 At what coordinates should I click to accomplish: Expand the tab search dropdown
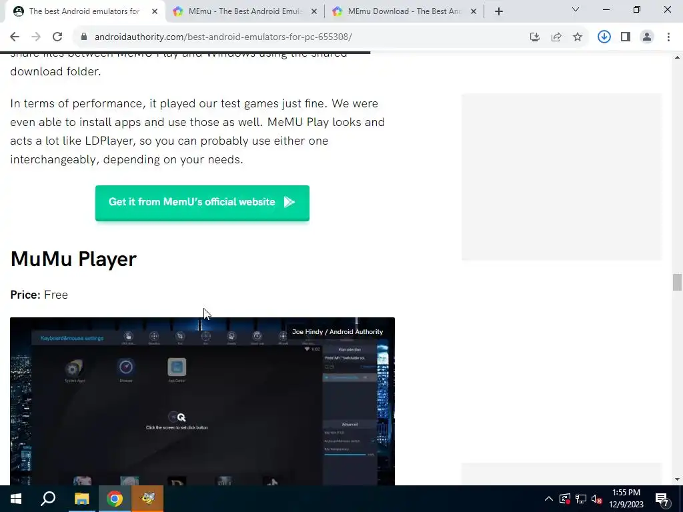coord(576,9)
